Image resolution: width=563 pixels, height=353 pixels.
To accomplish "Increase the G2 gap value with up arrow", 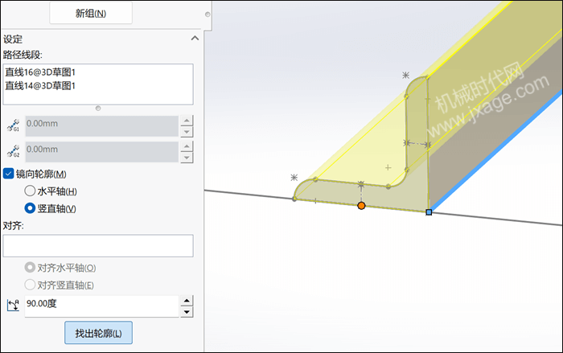I will [187, 146].
